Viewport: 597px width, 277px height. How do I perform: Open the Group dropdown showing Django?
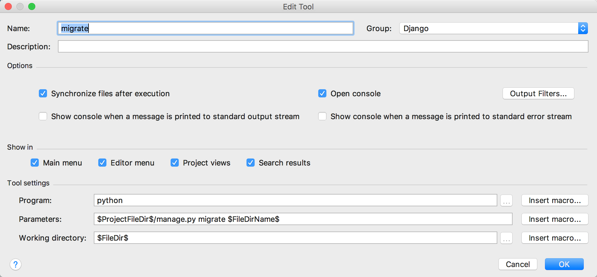(x=493, y=28)
